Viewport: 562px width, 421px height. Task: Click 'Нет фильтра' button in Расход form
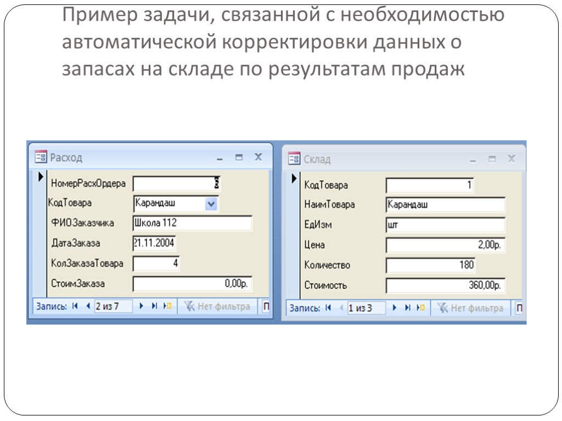(217, 306)
